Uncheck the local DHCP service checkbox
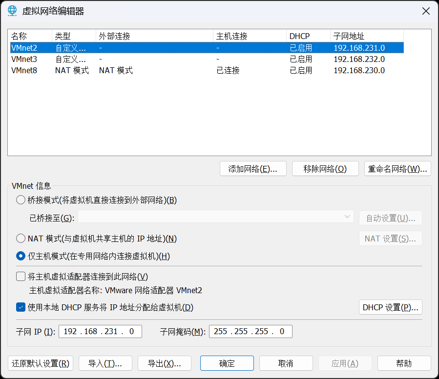The image size is (439, 379). (x=21, y=307)
